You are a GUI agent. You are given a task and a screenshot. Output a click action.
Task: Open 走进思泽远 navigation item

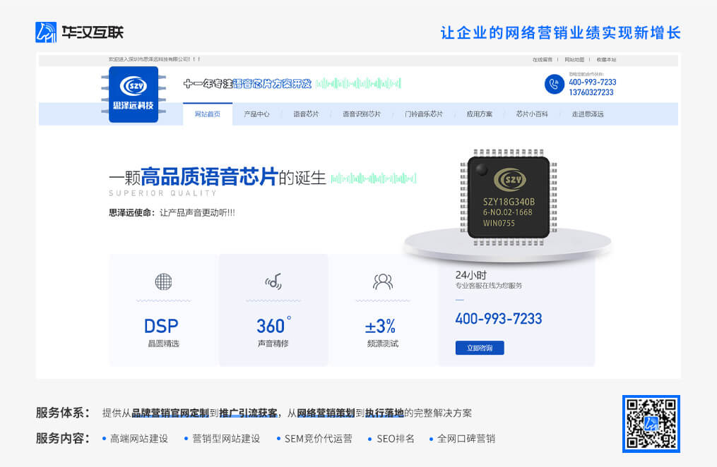point(588,114)
